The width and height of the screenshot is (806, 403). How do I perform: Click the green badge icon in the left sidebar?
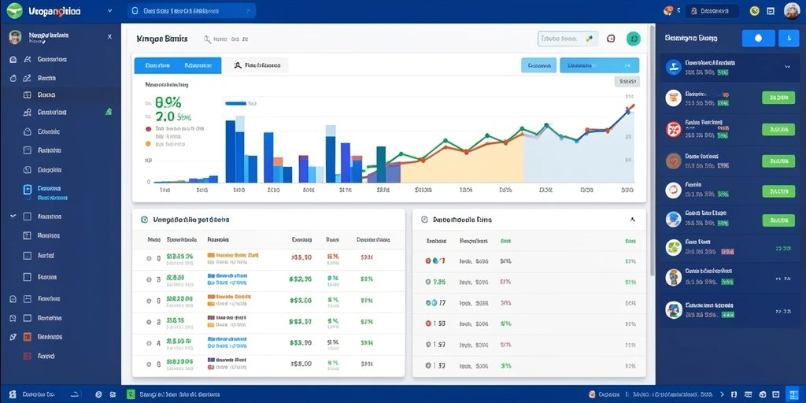click(x=109, y=112)
